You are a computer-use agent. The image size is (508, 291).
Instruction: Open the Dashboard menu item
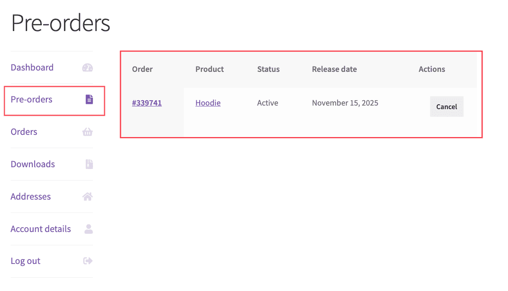(32, 67)
